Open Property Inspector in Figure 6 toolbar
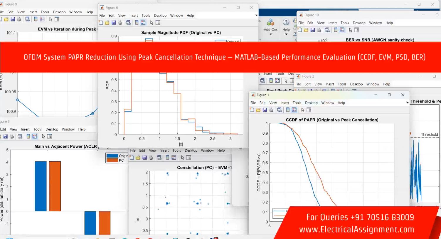This screenshot has width=441, height=239. 158,23
